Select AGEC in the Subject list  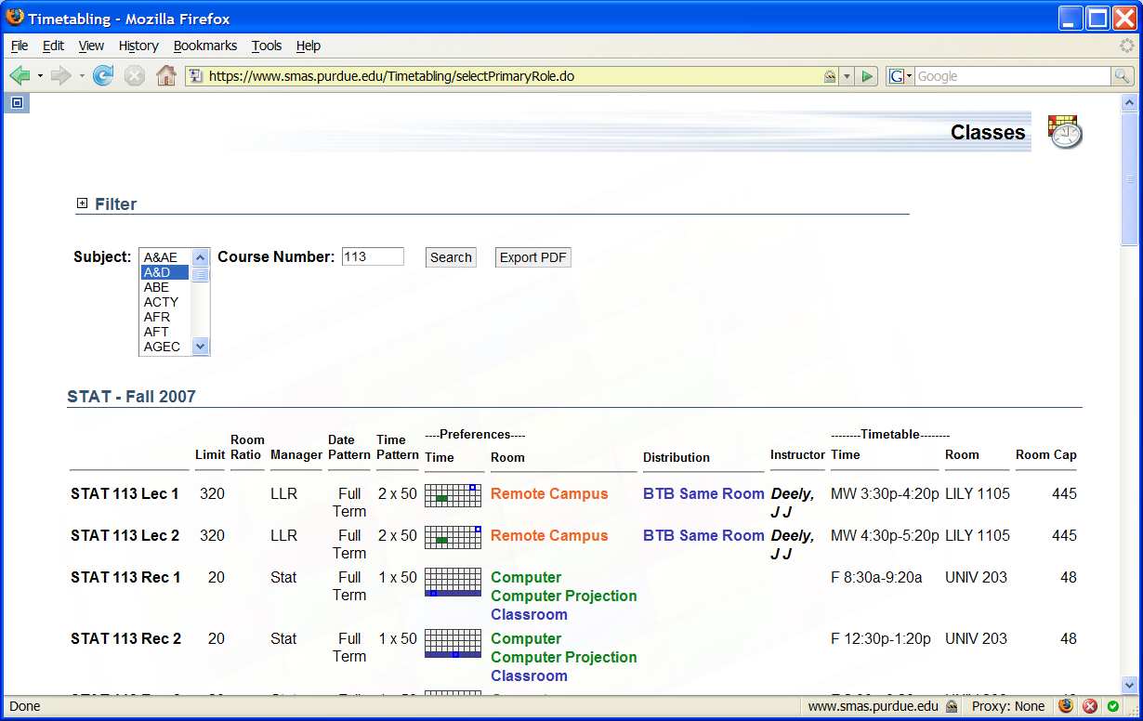coord(165,347)
